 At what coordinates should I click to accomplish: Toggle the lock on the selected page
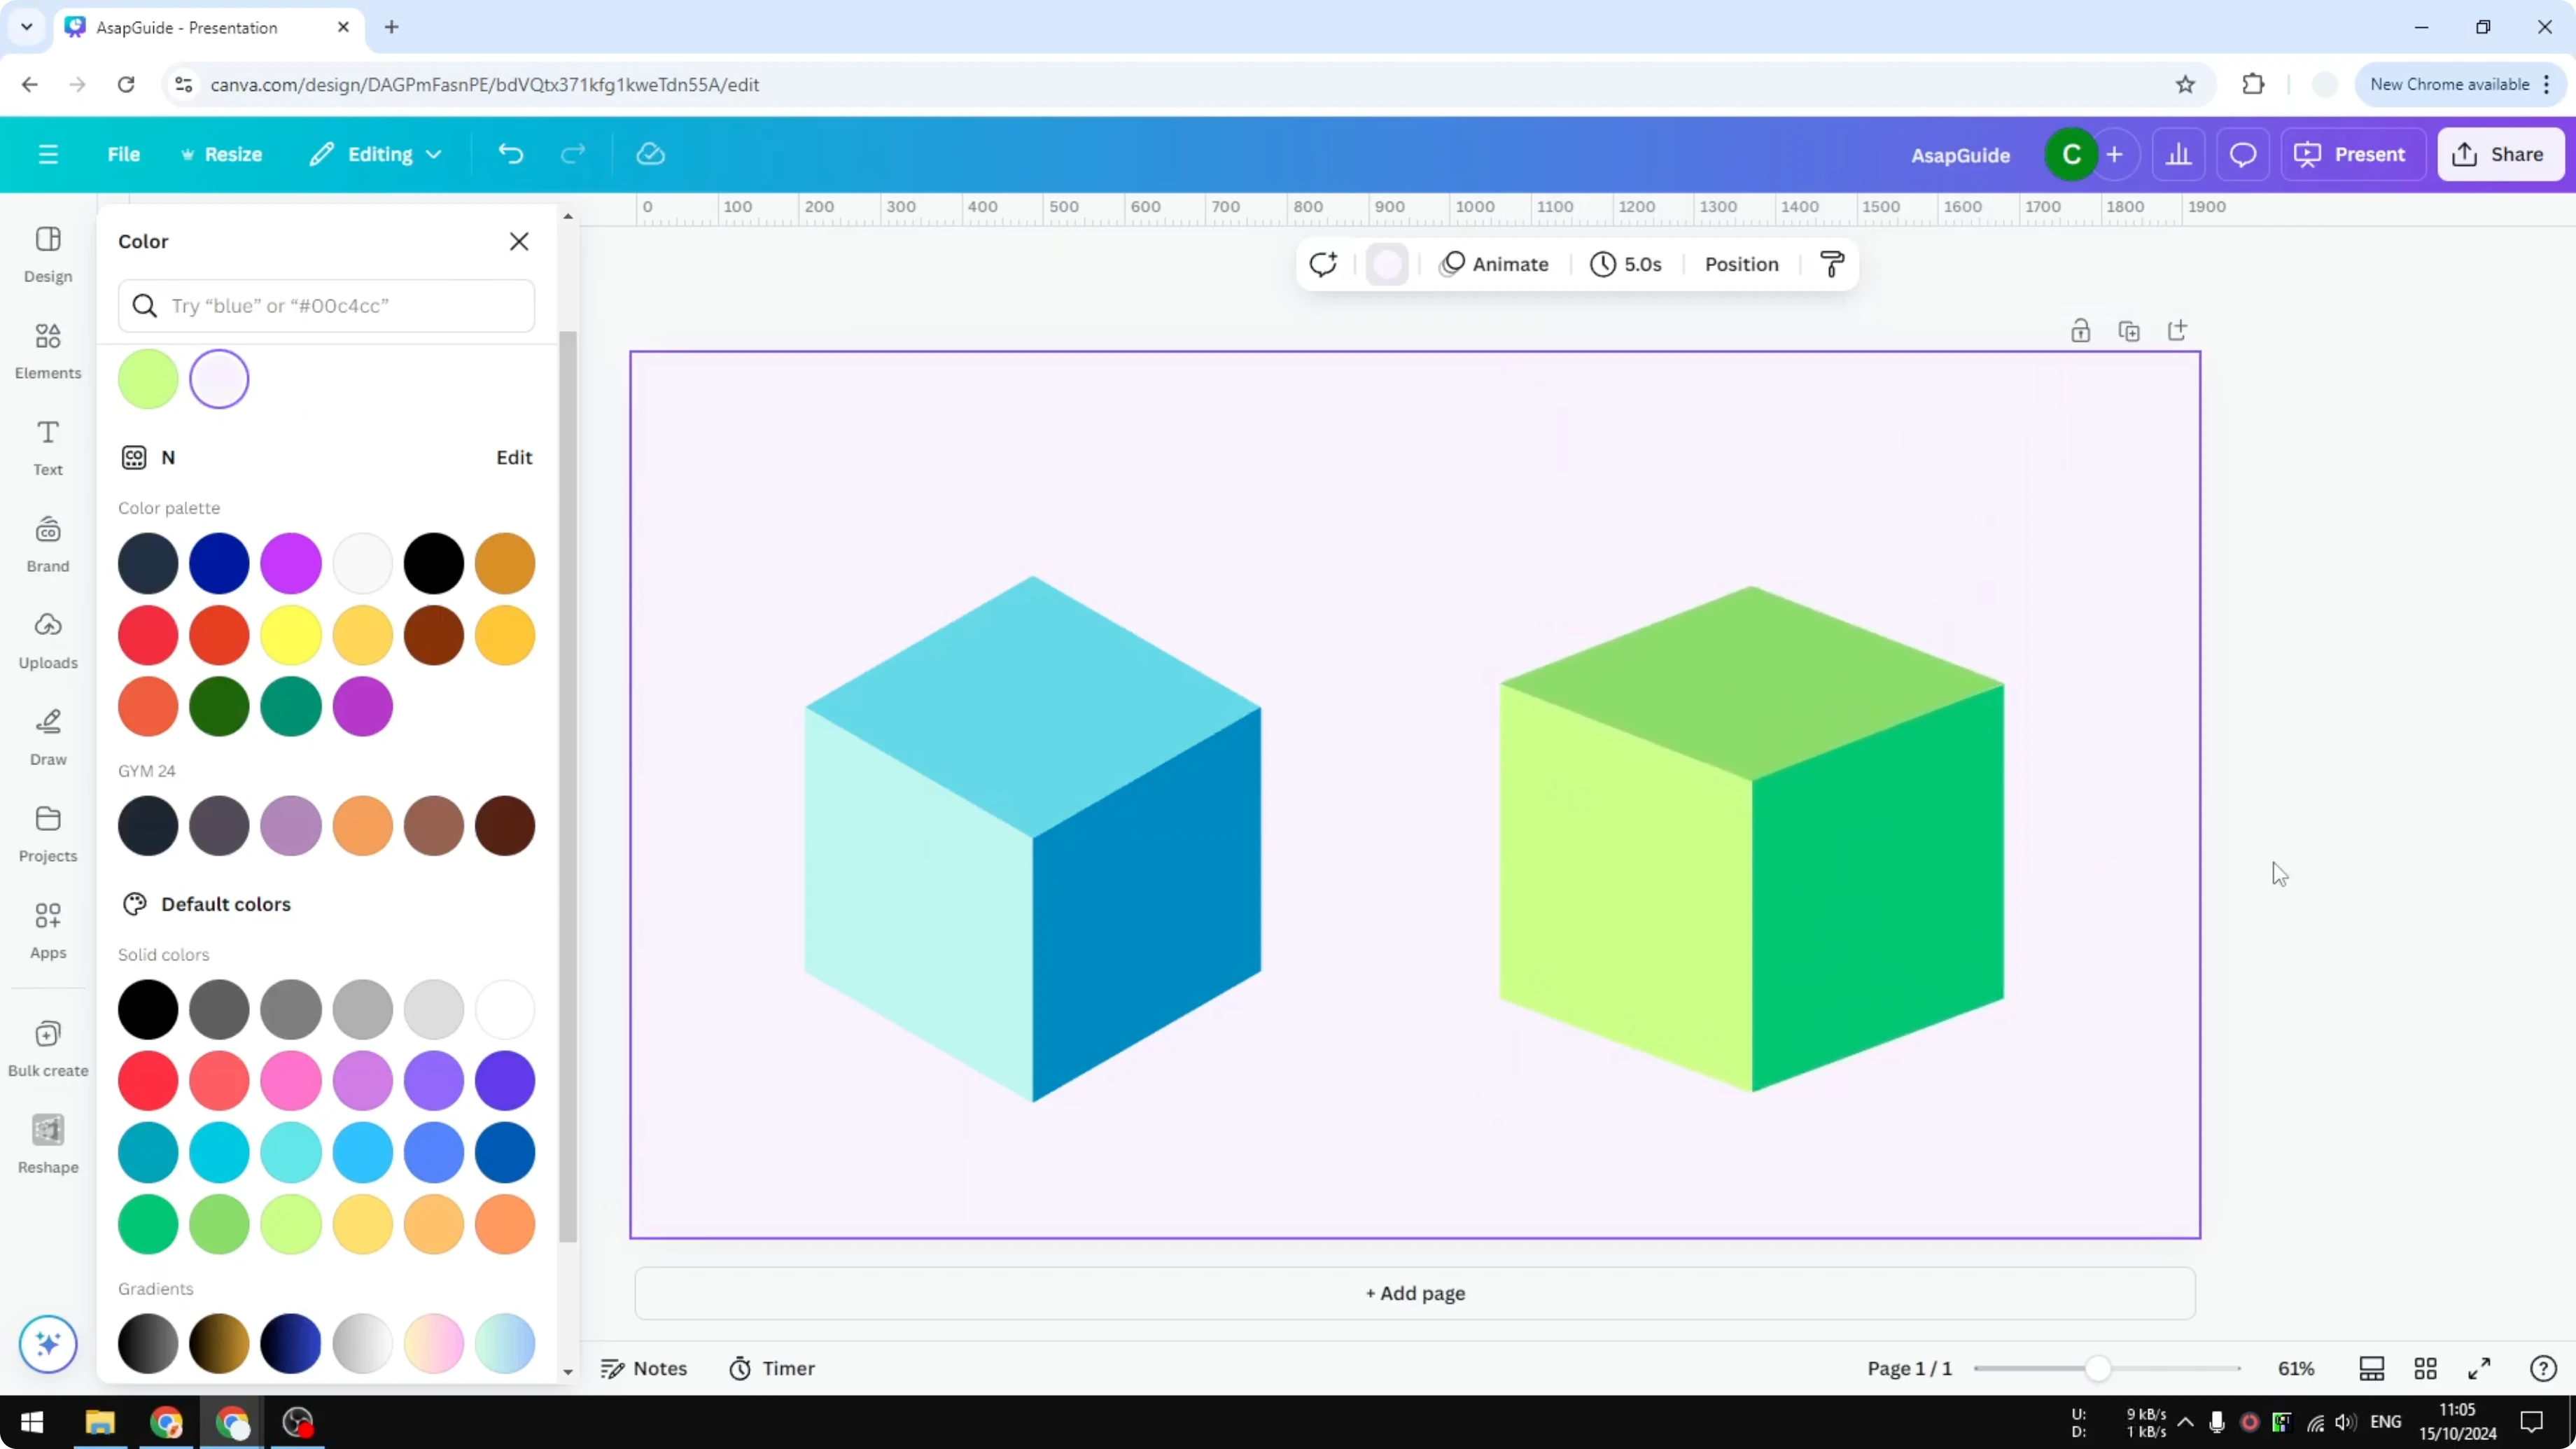coord(2081,330)
